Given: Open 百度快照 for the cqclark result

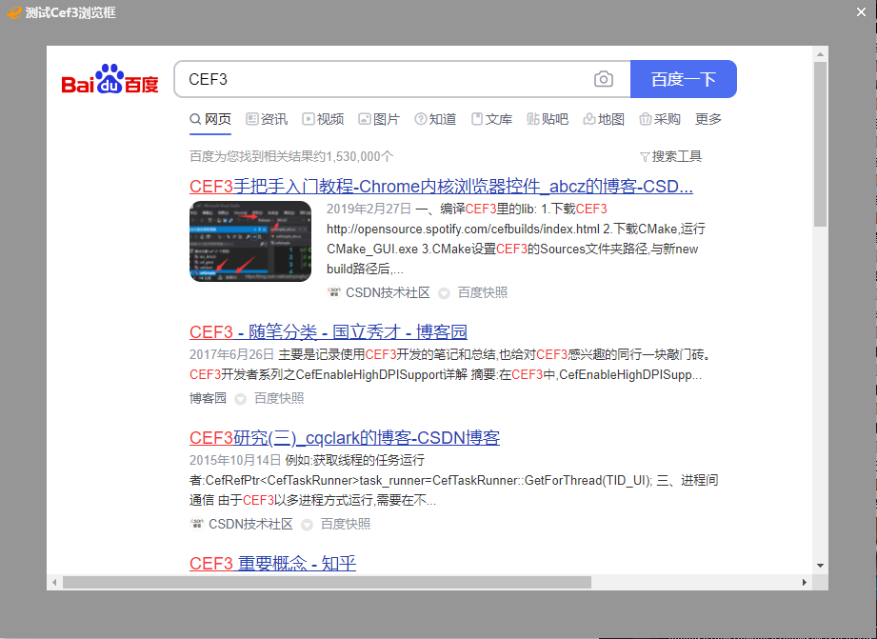Looking at the screenshot, I should (x=346, y=525).
